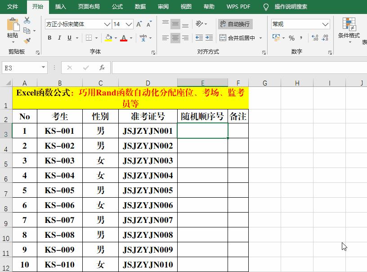
Task: Open the font name dropdown
Action: click(x=106, y=24)
